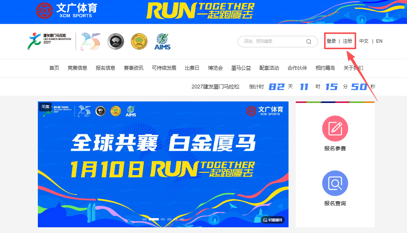Click the 注册 link
407x233 pixels.
point(347,41)
